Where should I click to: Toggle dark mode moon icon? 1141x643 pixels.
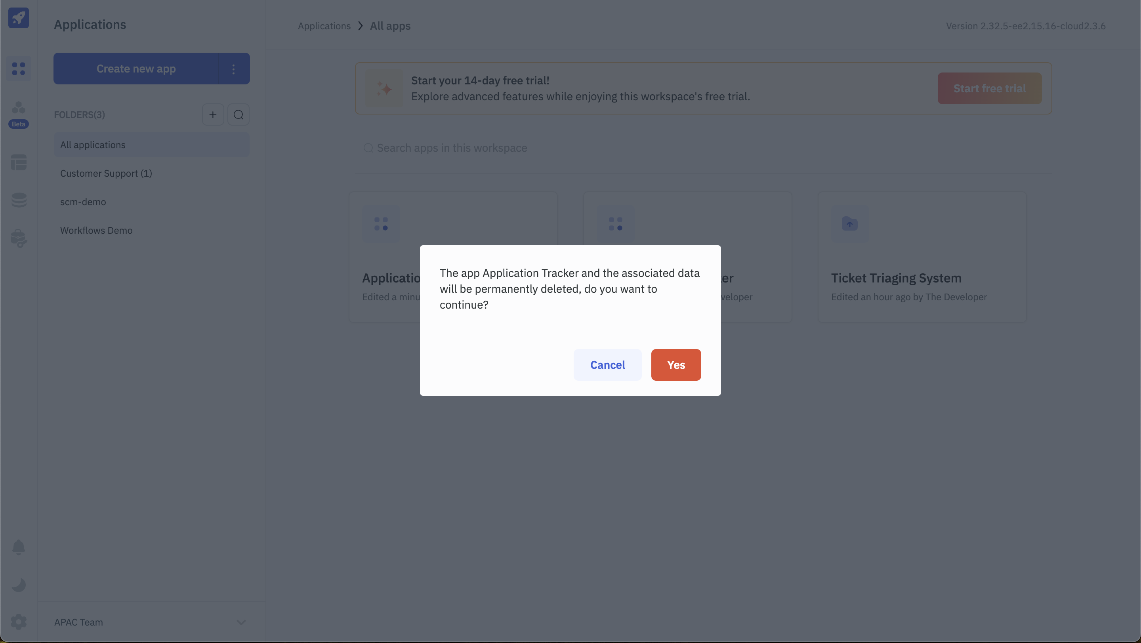[x=19, y=585]
